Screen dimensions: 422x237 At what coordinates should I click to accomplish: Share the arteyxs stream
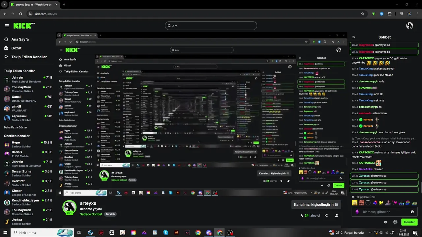point(326,216)
